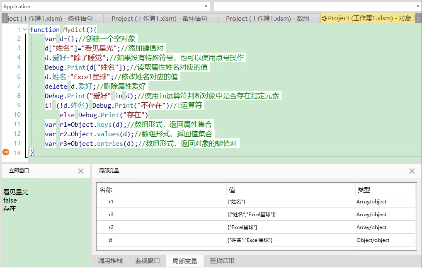The width and height of the screenshot is (422, 268).
Task: Click the 值 column header
Action: click(x=291, y=190)
